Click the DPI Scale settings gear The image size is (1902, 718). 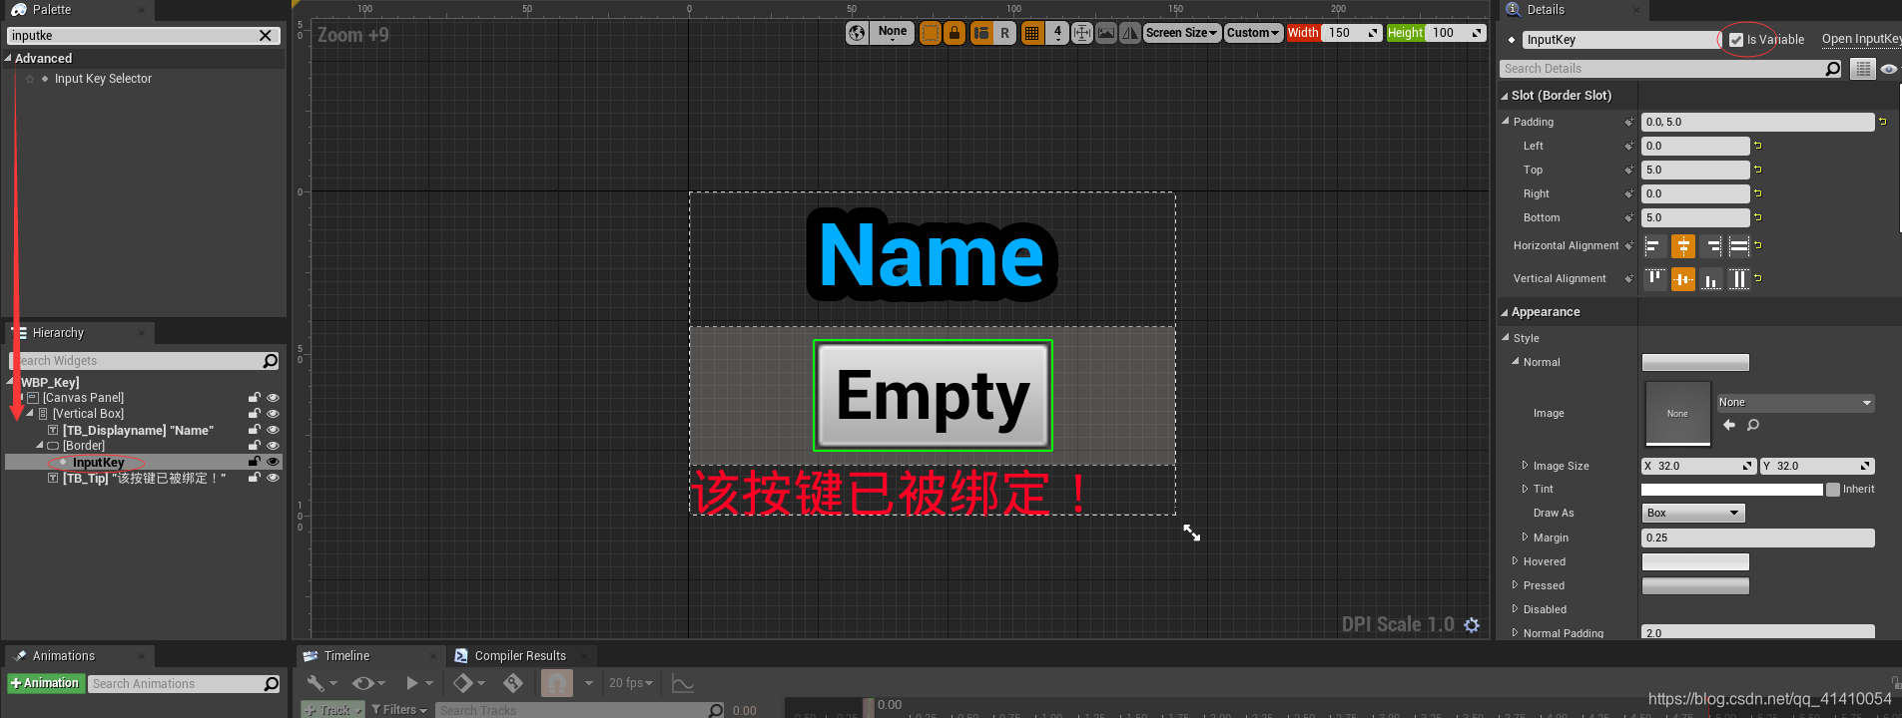pyautogui.click(x=1472, y=624)
